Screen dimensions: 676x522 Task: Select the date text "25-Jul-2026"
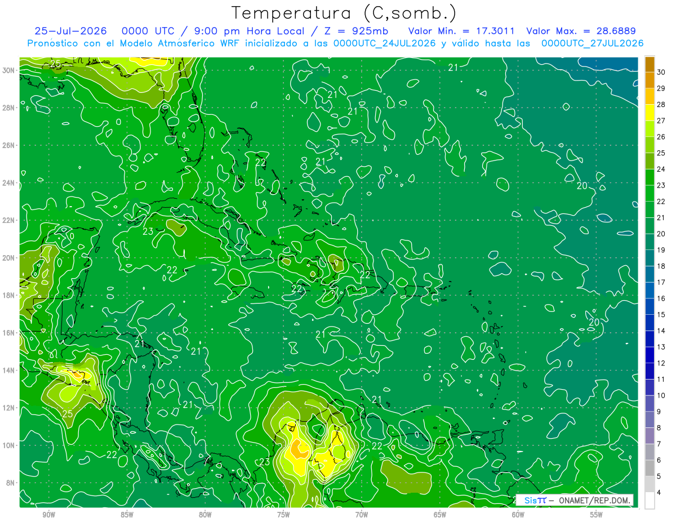pyautogui.click(x=72, y=31)
